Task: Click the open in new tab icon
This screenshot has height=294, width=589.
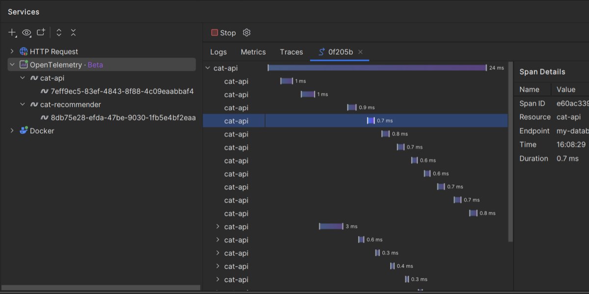Action: click(x=41, y=32)
